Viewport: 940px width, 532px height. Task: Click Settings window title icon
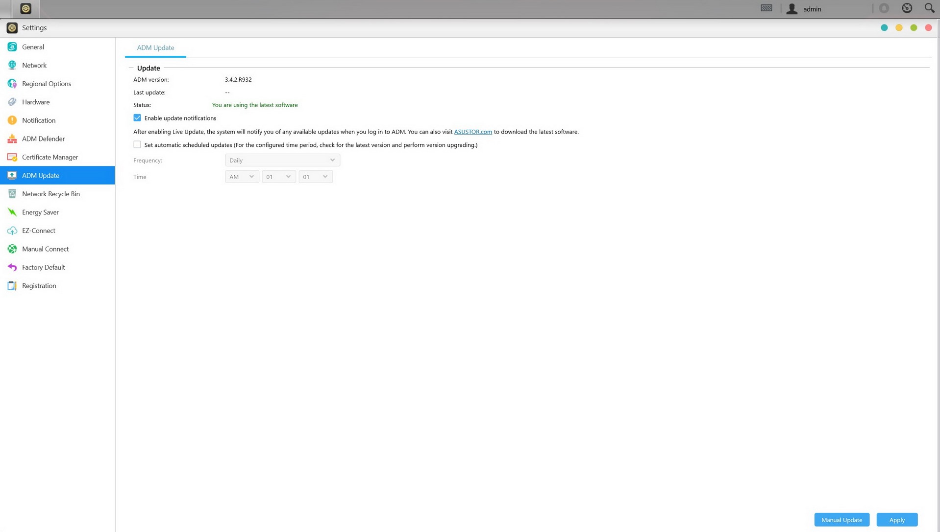pos(12,28)
